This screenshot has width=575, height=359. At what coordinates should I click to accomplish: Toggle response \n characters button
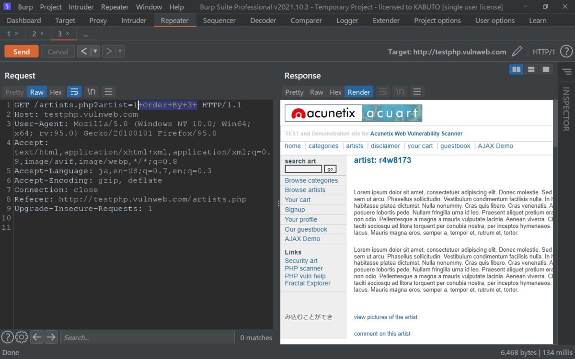(400, 92)
